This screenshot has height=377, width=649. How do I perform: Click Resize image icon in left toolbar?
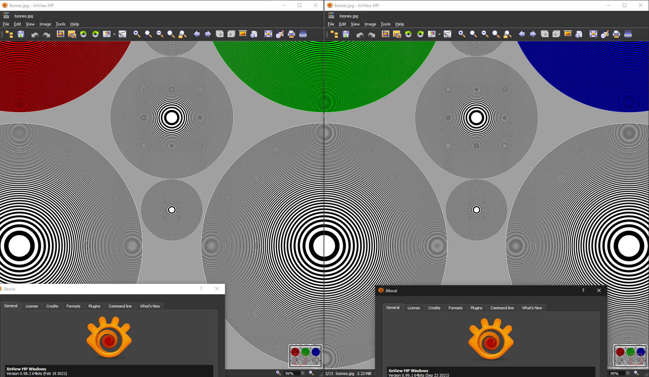click(x=72, y=34)
